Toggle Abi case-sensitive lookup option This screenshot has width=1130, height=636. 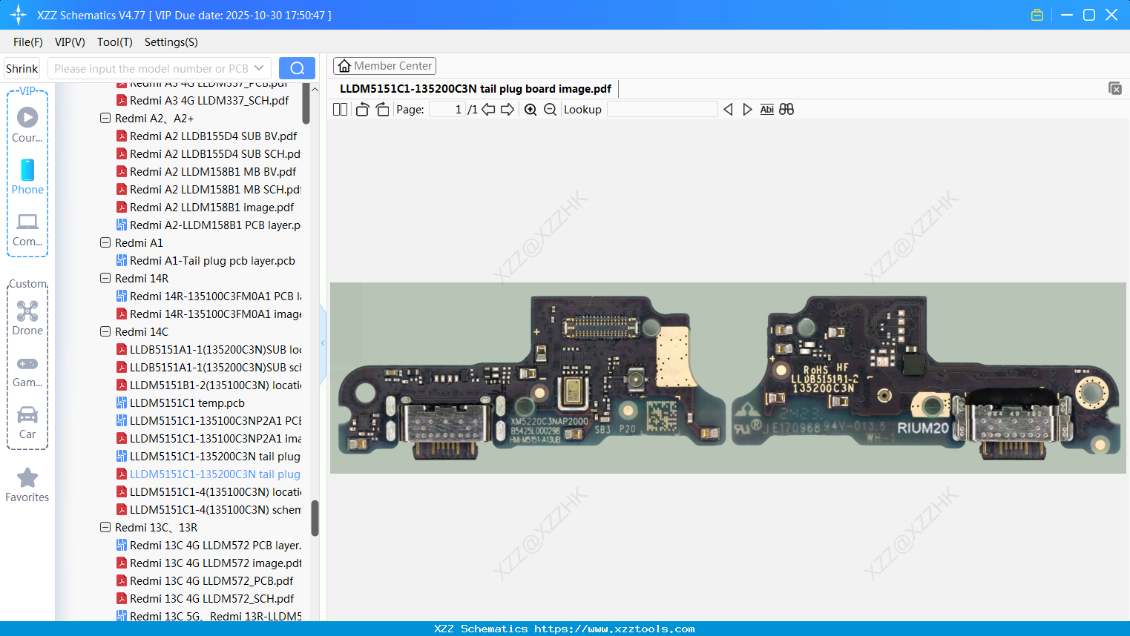pyautogui.click(x=766, y=109)
